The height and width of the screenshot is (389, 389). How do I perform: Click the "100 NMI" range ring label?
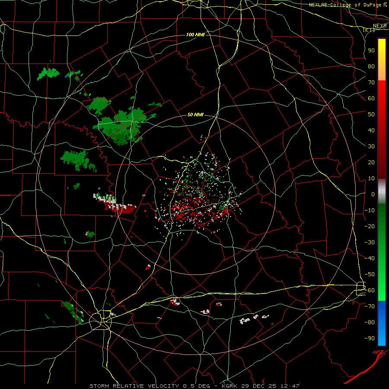(195, 35)
